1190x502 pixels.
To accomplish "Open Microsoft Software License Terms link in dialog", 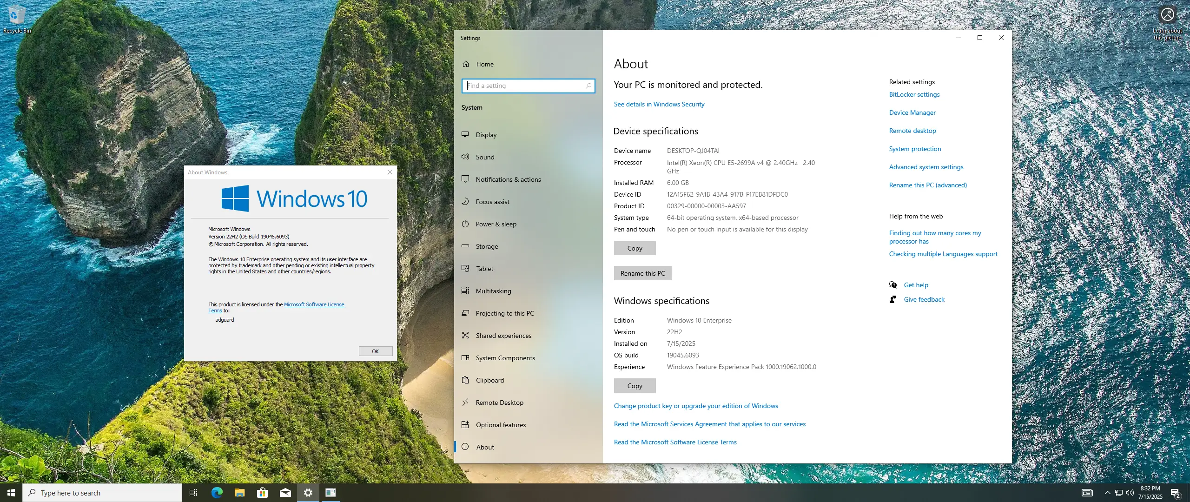I will (x=314, y=304).
